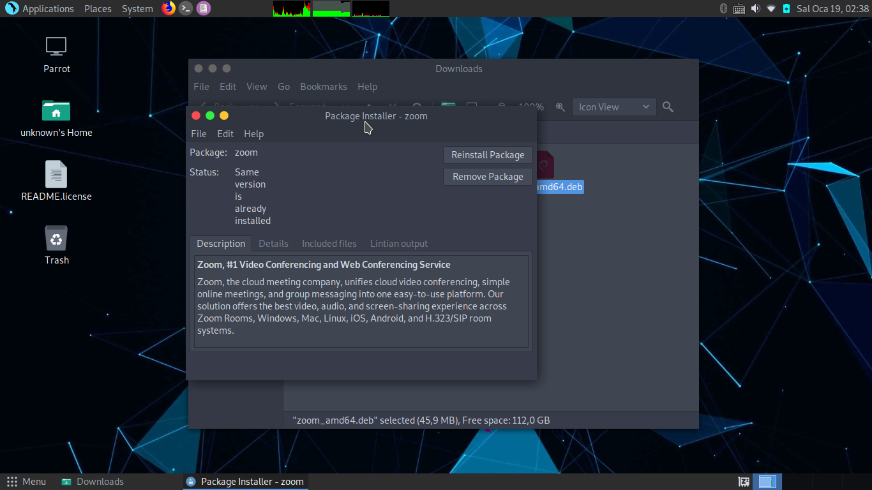Click the green button on Package Installer title bar
Image resolution: width=872 pixels, height=490 pixels.
click(x=210, y=115)
